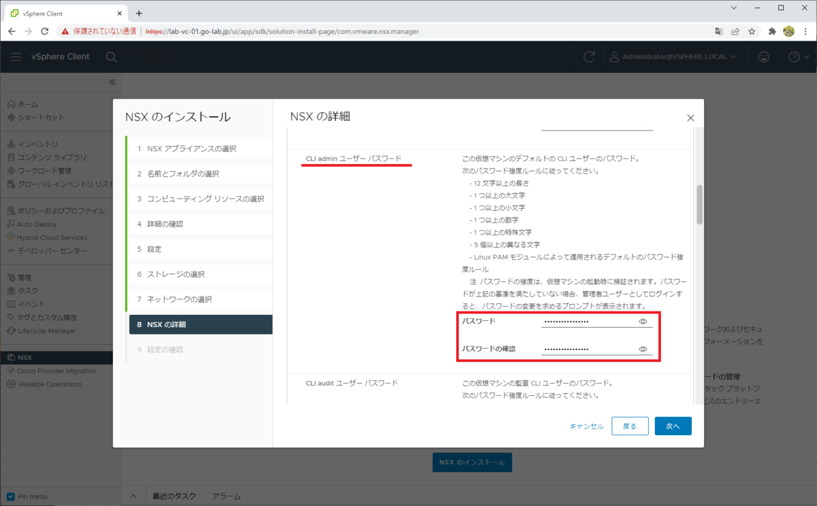Open タグとカスタム属性 in the sidebar
This screenshot has height=506, width=817.
(x=42, y=317)
